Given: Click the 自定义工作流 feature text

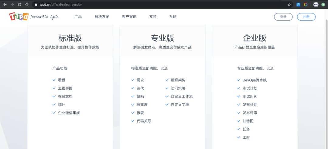Looking at the screenshot, I should 182,96.
